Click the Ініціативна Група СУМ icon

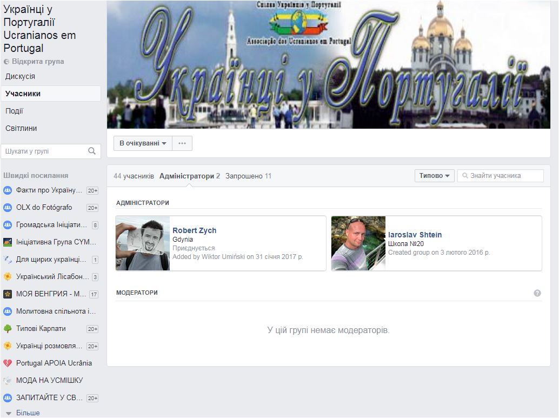pos(8,242)
